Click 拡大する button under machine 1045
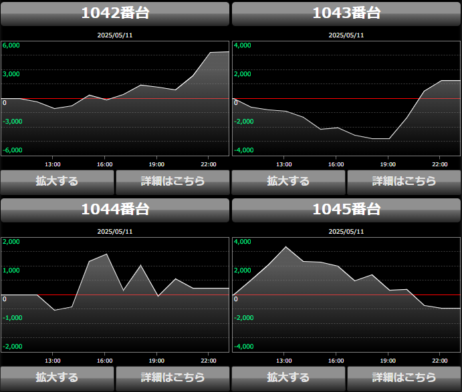The height and width of the screenshot is (392, 462). 288,379
